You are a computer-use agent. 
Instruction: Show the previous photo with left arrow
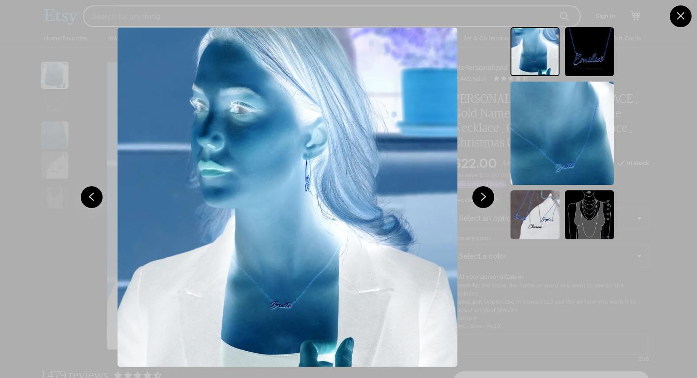pyautogui.click(x=92, y=197)
